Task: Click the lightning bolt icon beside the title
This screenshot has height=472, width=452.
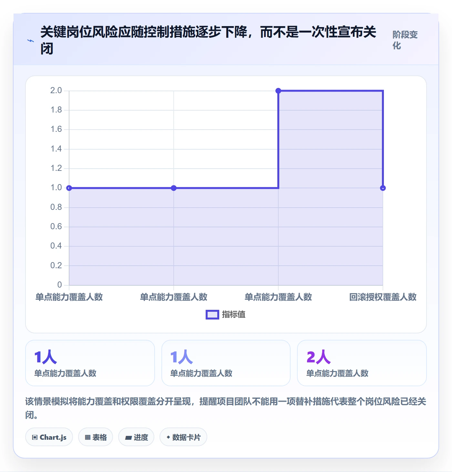Action: click(x=31, y=41)
